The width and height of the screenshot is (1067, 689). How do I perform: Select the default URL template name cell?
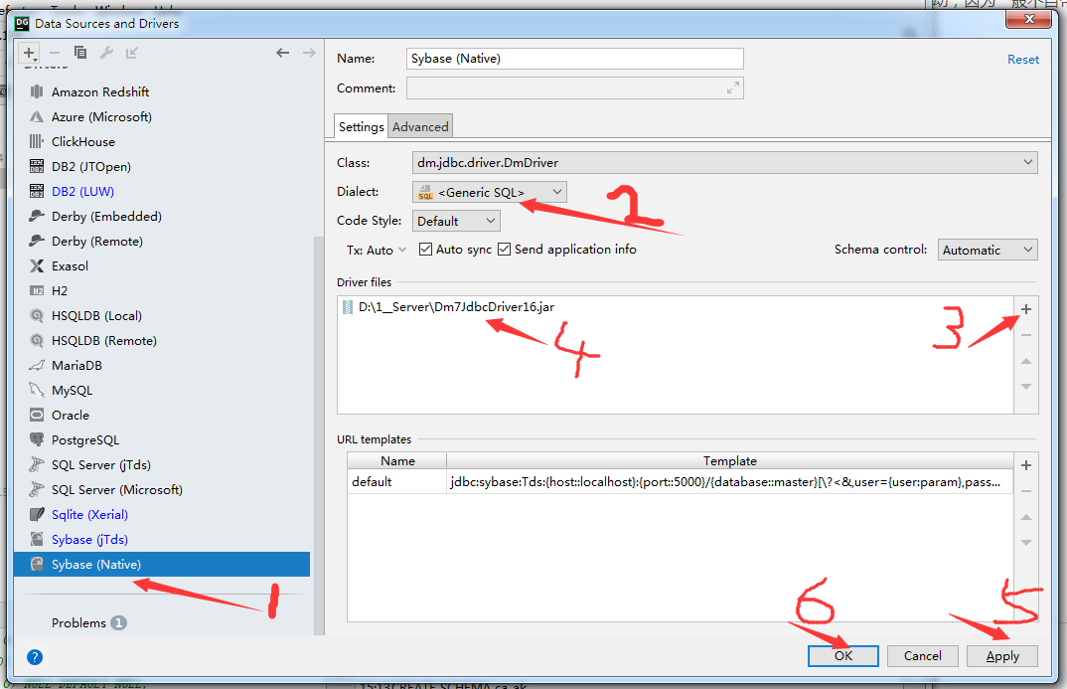coord(396,482)
